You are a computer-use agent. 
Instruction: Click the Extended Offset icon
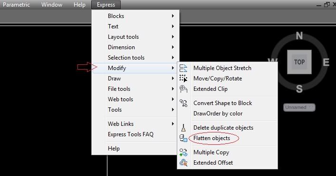(x=183, y=163)
